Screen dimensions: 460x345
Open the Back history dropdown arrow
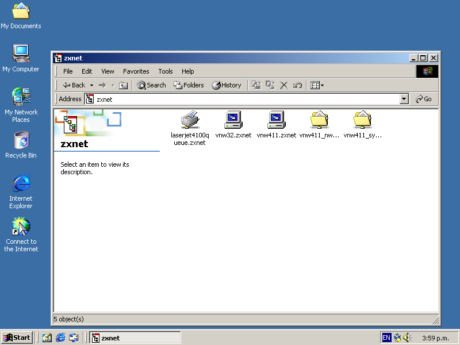click(x=91, y=85)
